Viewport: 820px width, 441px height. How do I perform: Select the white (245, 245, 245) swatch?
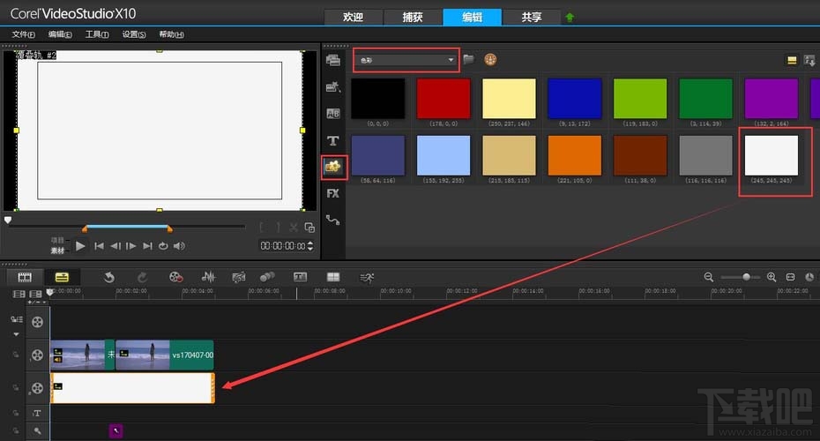point(772,155)
